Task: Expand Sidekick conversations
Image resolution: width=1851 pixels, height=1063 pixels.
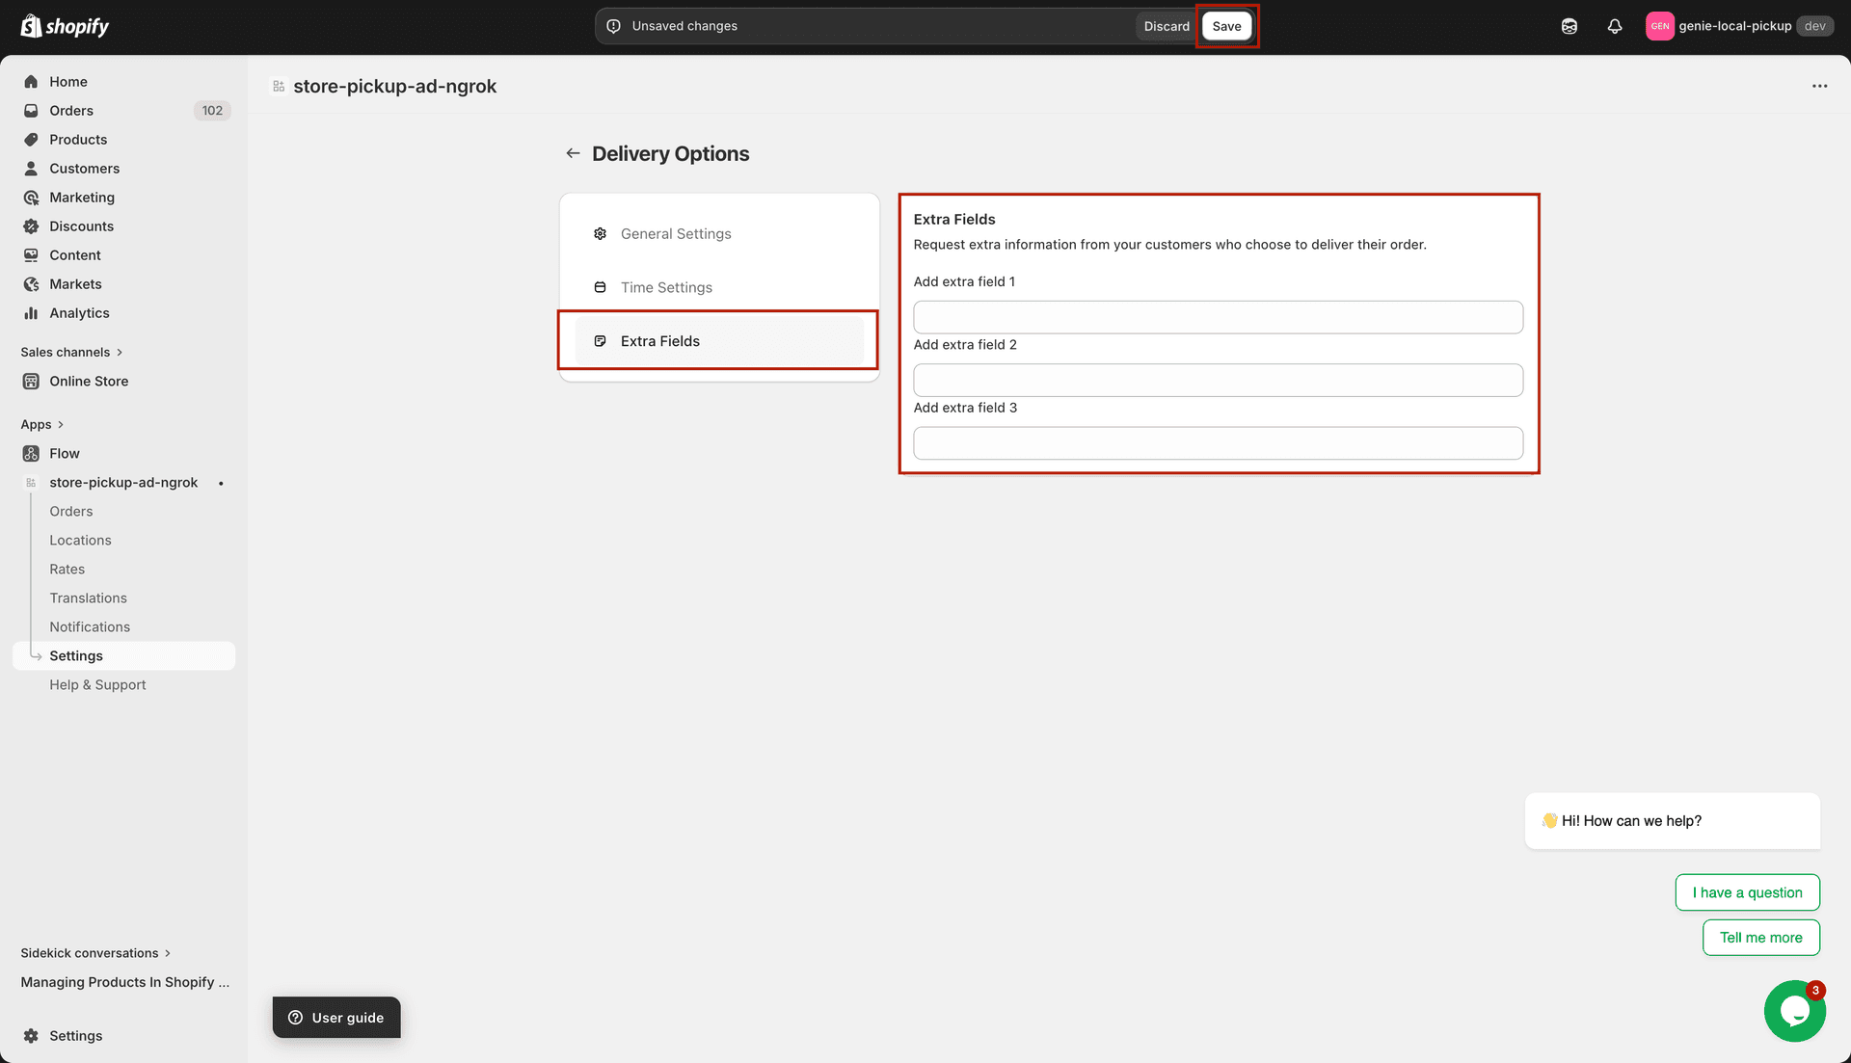Action: [94, 952]
